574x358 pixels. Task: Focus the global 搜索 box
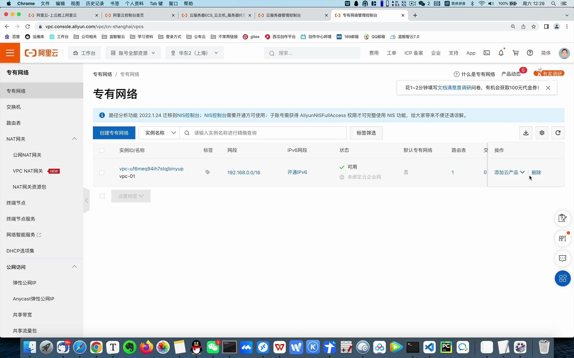point(312,53)
